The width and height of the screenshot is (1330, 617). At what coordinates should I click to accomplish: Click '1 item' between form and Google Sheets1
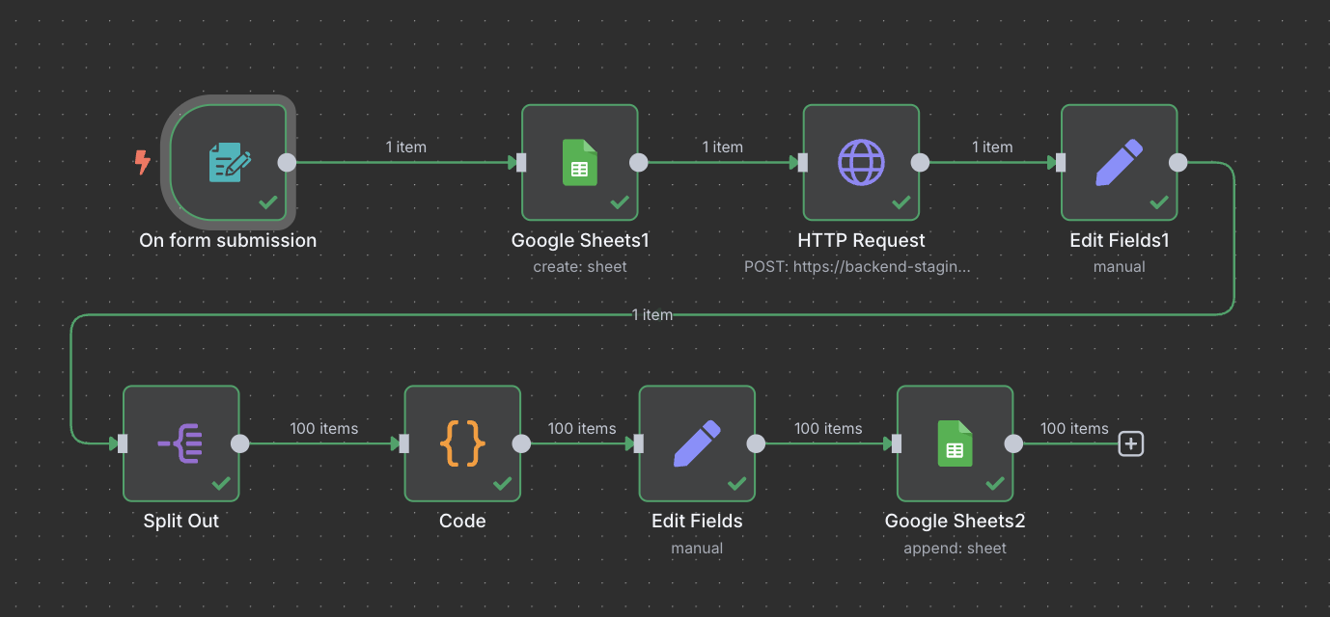pos(405,147)
